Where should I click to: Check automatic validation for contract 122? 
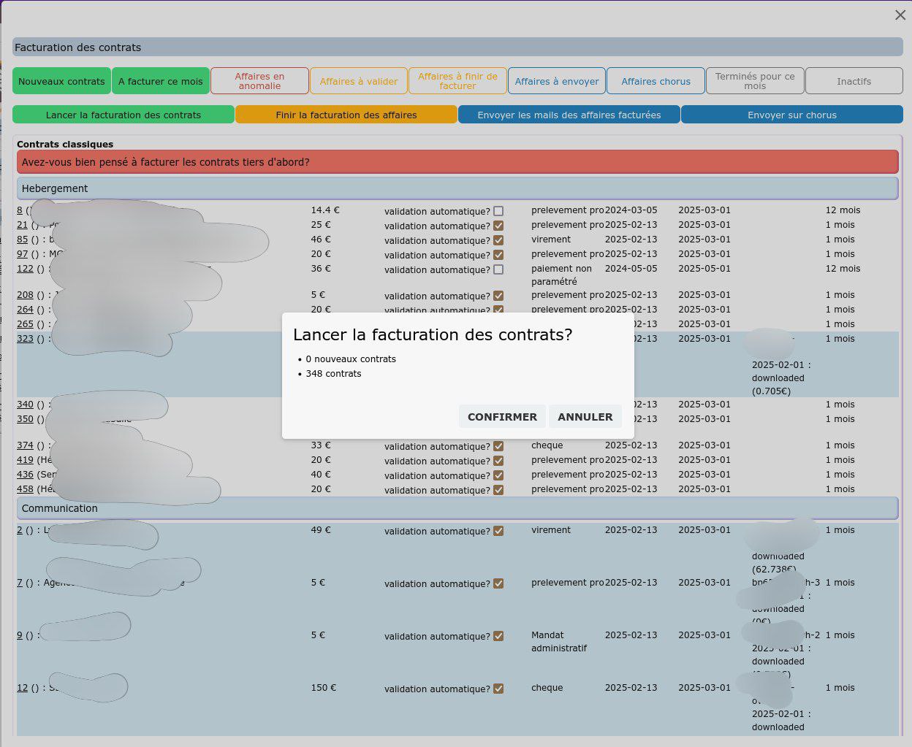[498, 269]
